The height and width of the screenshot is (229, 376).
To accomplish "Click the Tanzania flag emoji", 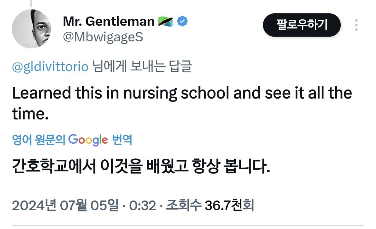I will (166, 22).
